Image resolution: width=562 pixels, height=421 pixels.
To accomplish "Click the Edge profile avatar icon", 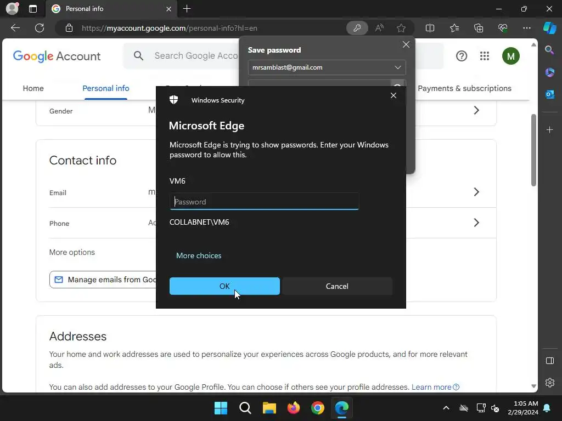I will [x=12, y=9].
